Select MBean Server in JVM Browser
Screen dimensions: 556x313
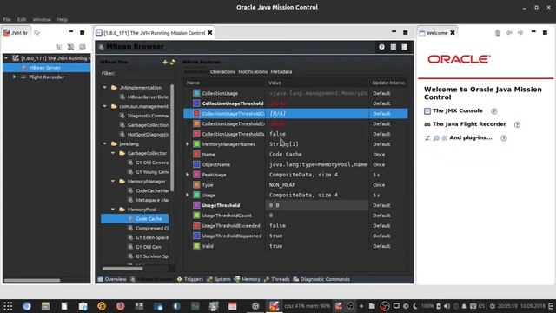(46, 68)
